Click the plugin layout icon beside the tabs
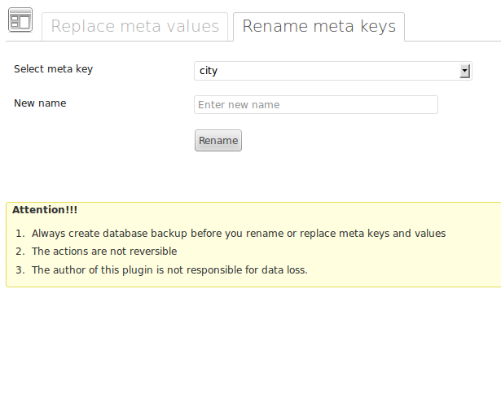Screen dimensions: 501x416 click(20, 20)
